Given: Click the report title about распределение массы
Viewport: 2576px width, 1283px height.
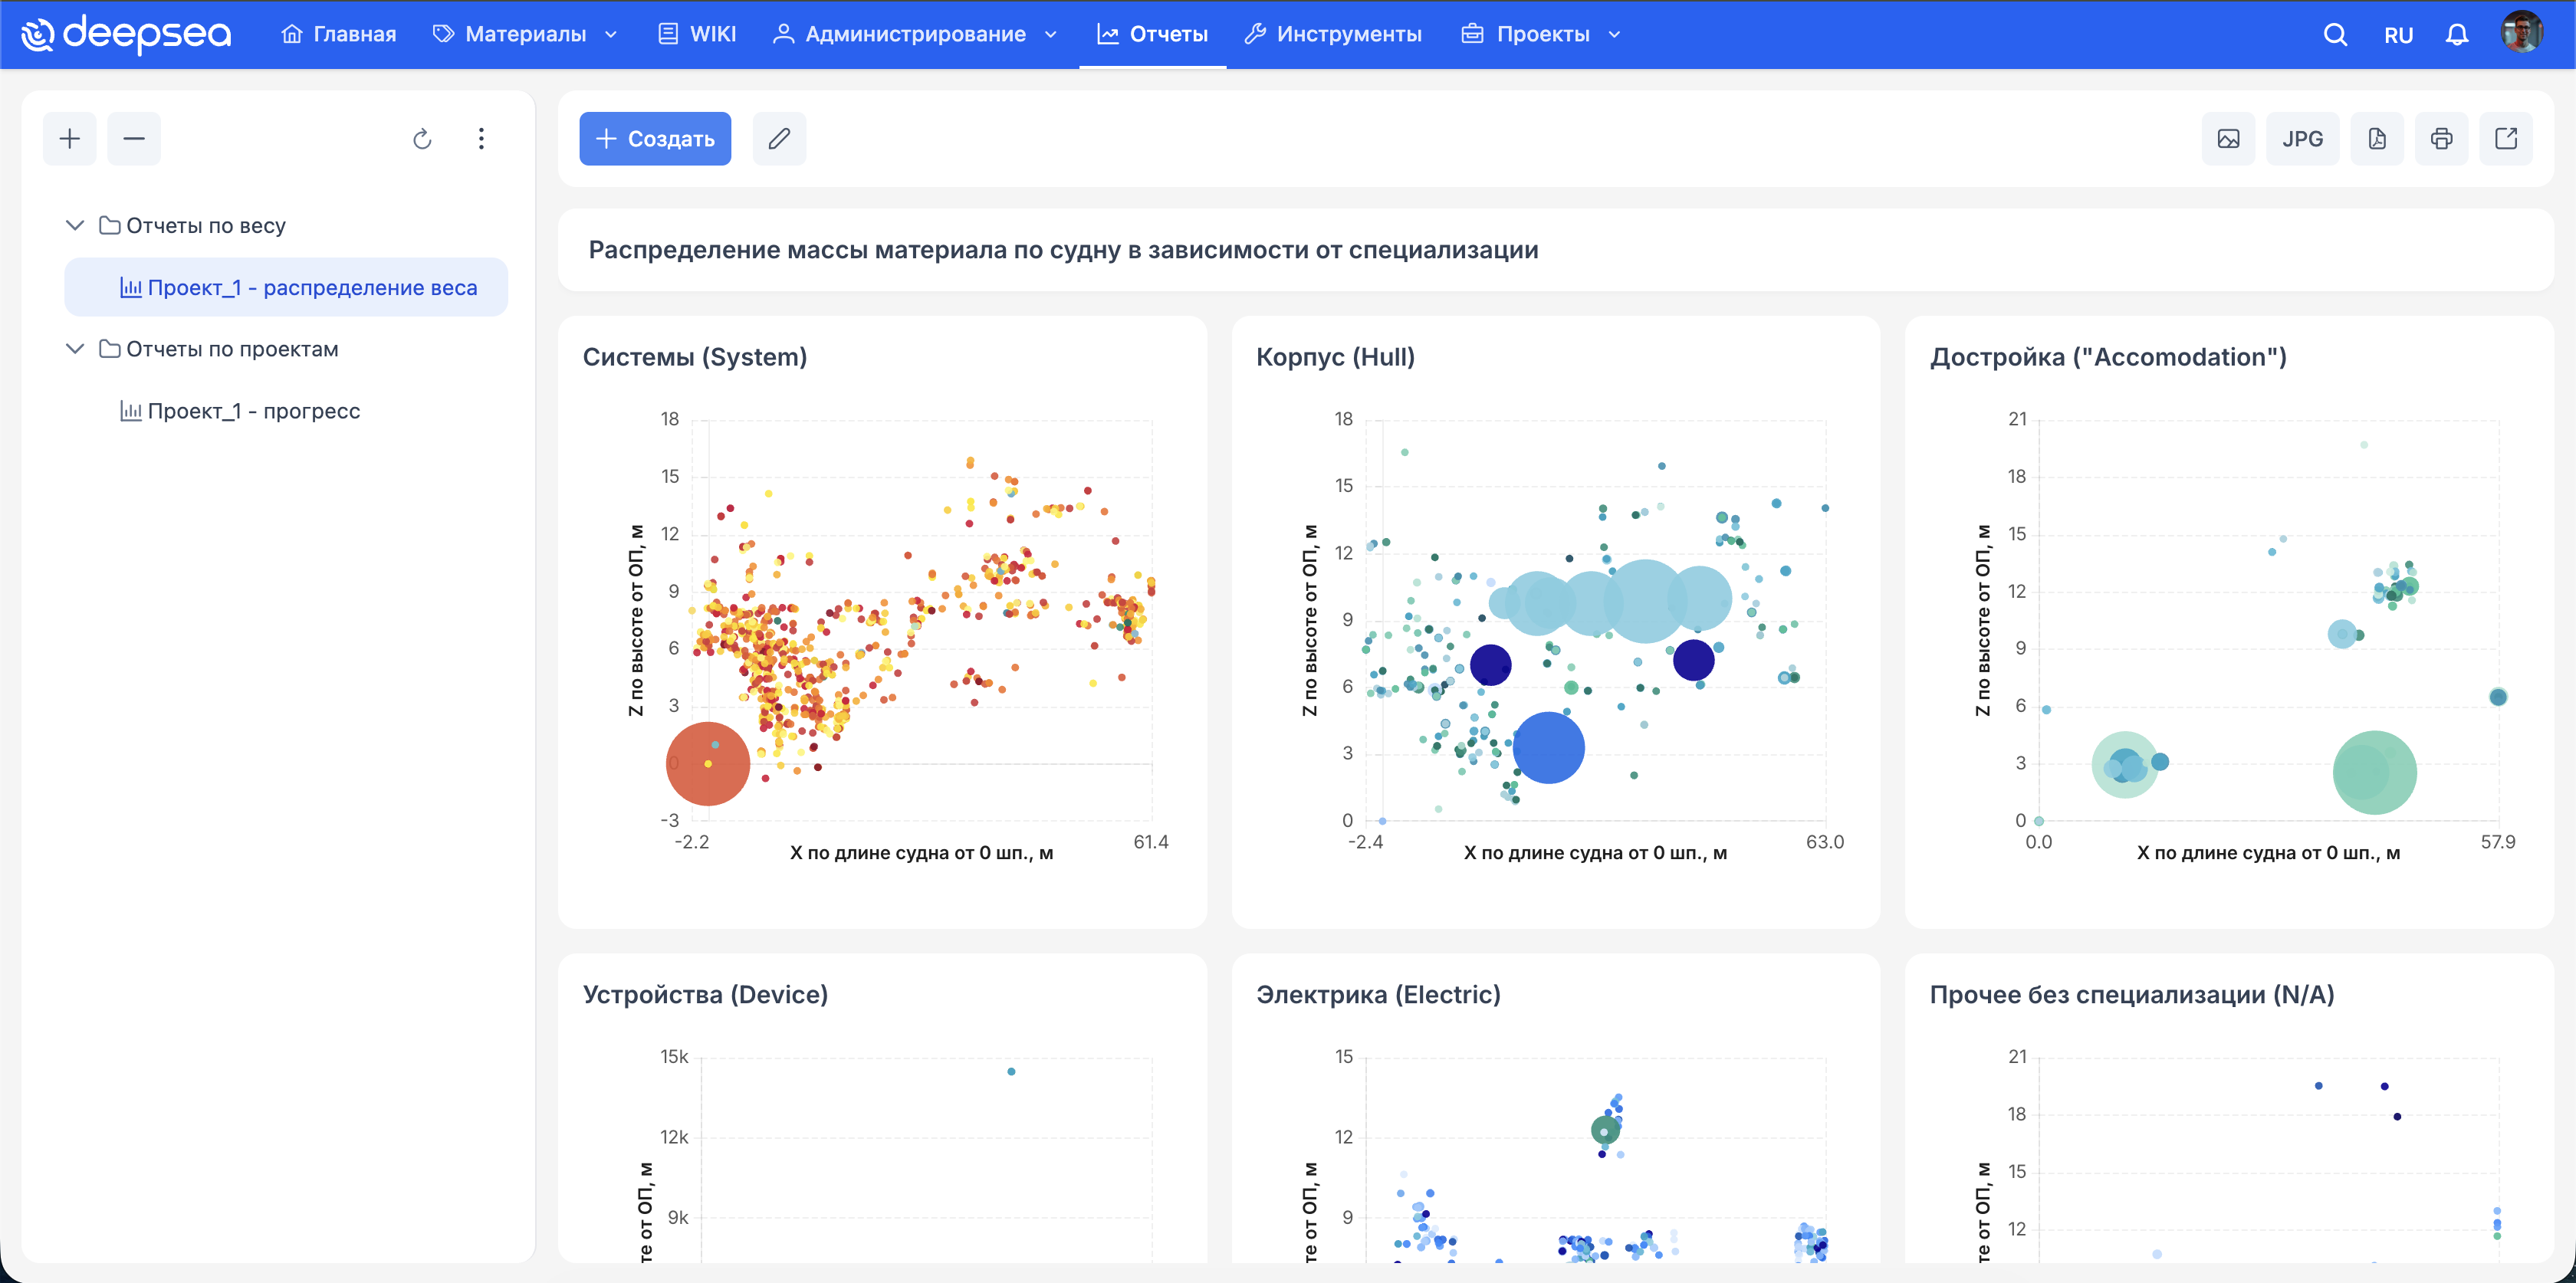Looking at the screenshot, I should point(1063,250).
